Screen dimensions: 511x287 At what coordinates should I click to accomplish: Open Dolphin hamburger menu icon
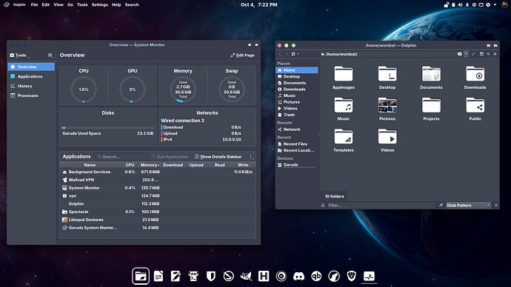click(x=495, y=54)
